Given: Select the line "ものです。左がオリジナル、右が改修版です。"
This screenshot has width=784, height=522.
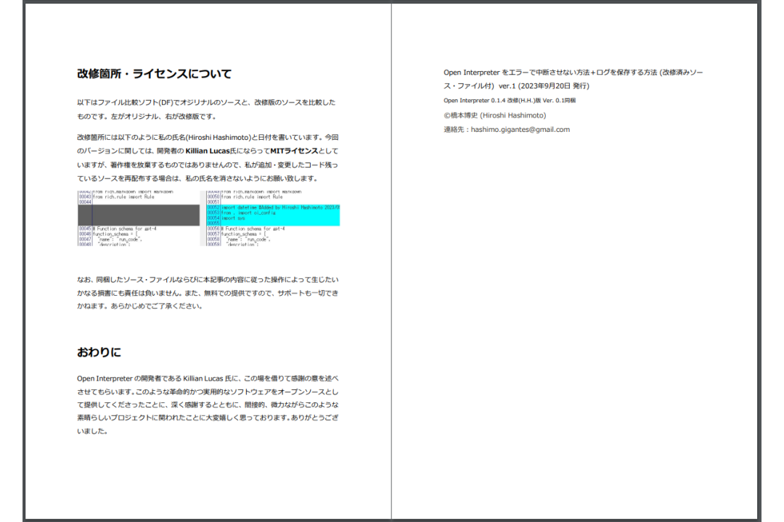Looking at the screenshot, I should click(147, 117).
